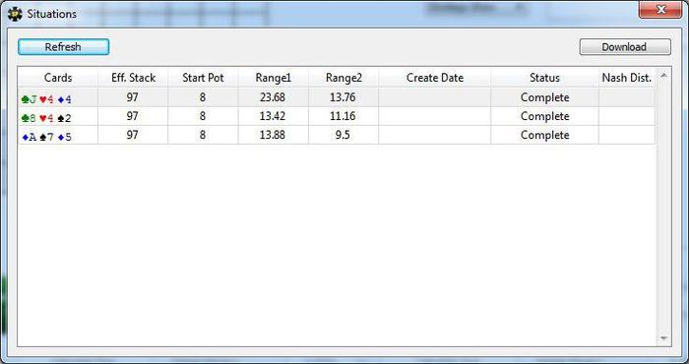Screen dimensions: 689x364
Task: Click the Refresh button
Action: coord(63,47)
